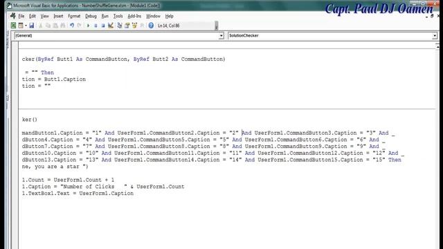Click the Insert UserForm toolbar icon

point(21,26)
